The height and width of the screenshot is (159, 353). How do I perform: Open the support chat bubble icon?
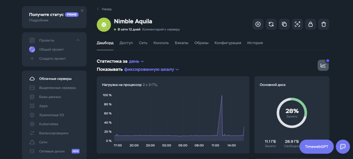[342, 146]
